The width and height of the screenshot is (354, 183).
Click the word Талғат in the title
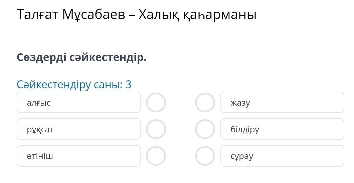point(38,15)
